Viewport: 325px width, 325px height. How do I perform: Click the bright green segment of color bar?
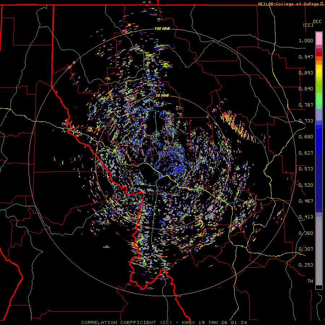click(x=319, y=99)
